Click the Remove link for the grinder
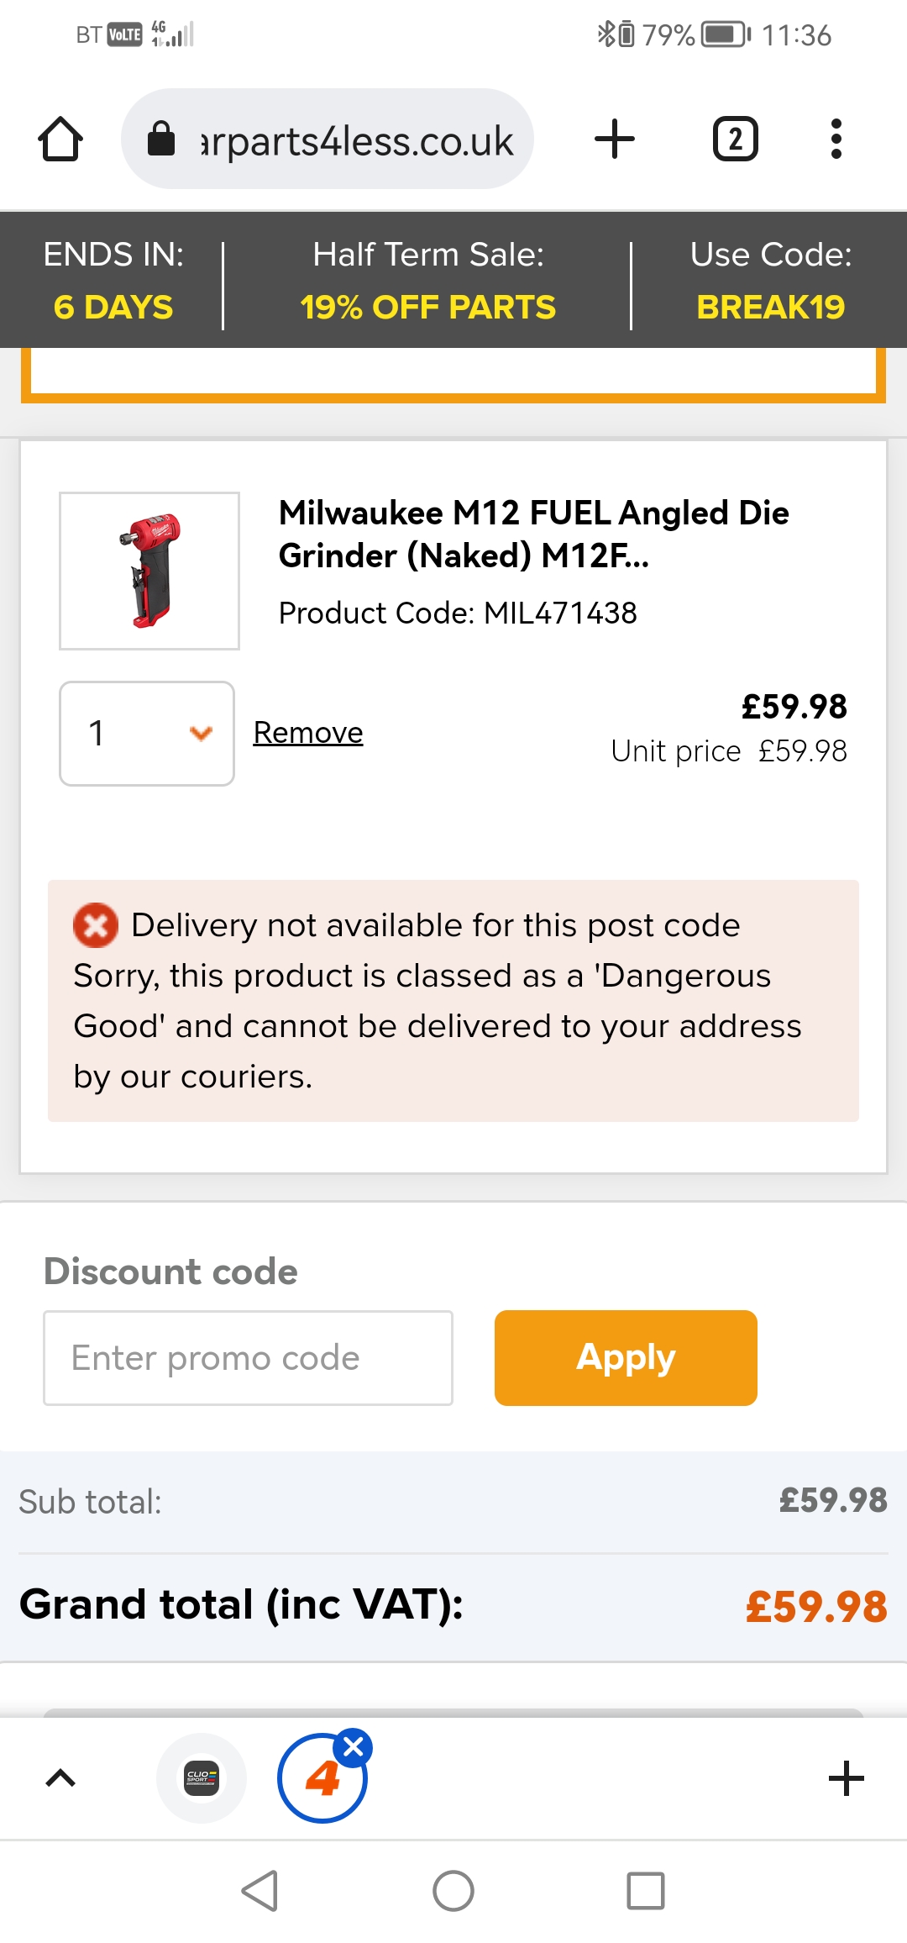Image resolution: width=907 pixels, height=1943 pixels. (x=308, y=733)
